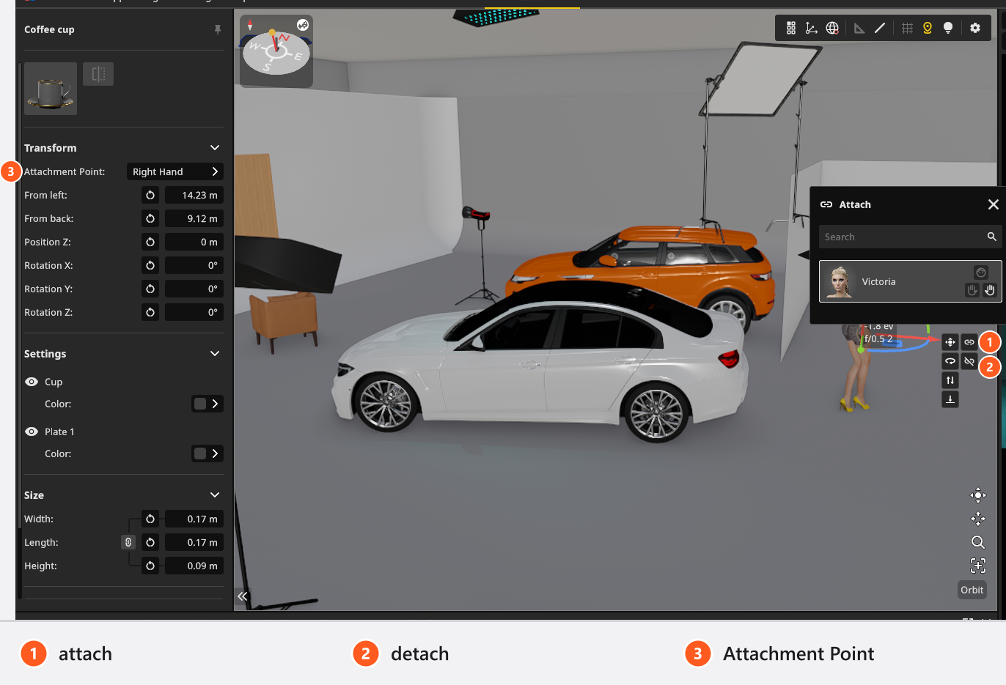
Task: Attach to Victoria's left hand icon
Action: (x=972, y=290)
